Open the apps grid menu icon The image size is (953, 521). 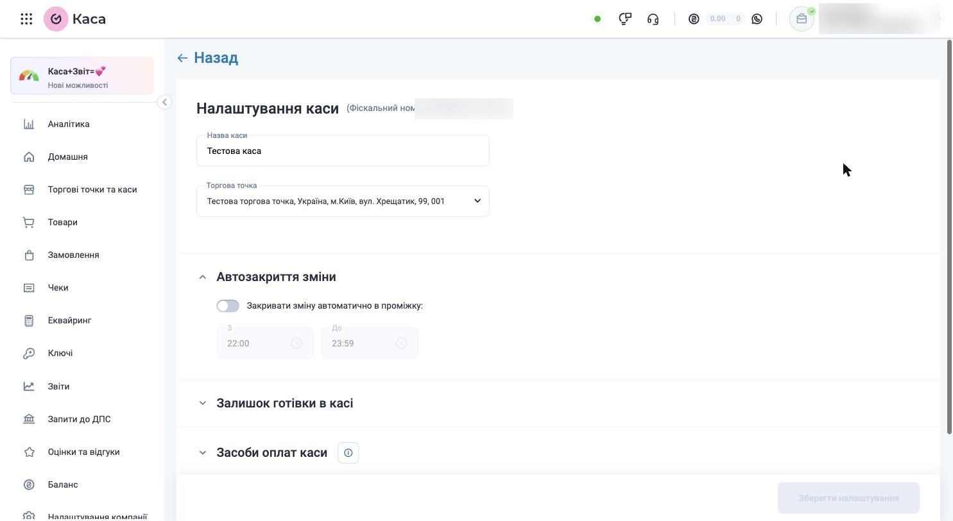tap(26, 19)
